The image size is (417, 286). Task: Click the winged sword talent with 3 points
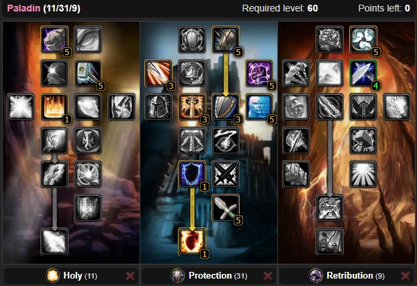192,107
